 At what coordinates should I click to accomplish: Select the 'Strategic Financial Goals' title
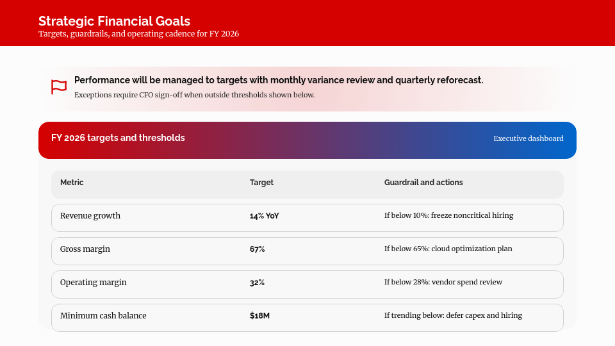point(114,21)
